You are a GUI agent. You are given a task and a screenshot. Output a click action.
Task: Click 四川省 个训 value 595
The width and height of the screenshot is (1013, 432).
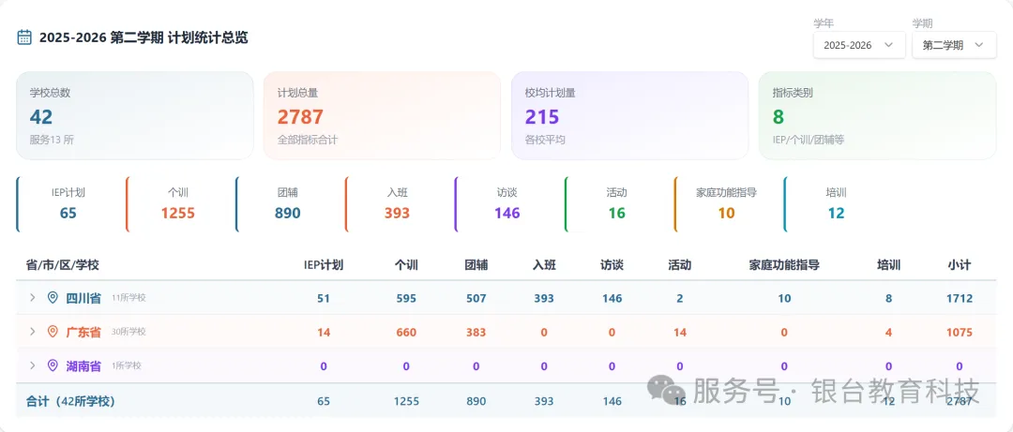pyautogui.click(x=406, y=298)
